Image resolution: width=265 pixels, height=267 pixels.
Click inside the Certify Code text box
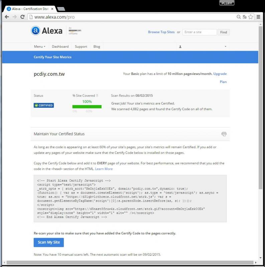130,199
